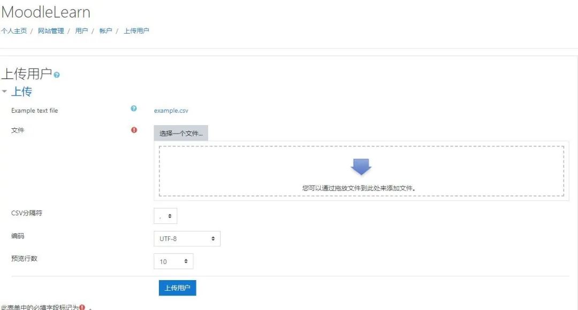Image resolution: width=578 pixels, height=310 pixels.
Task: Click the 编码 label
Action: [x=18, y=236]
